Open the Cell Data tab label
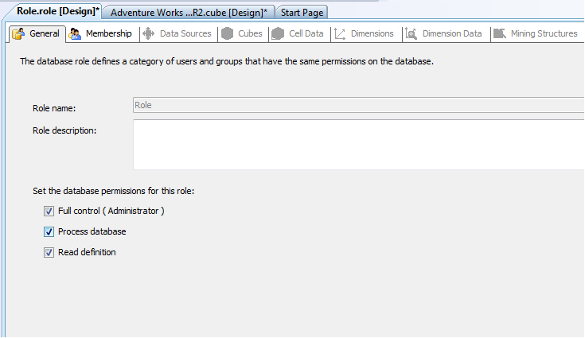The image size is (585, 338). point(306,33)
